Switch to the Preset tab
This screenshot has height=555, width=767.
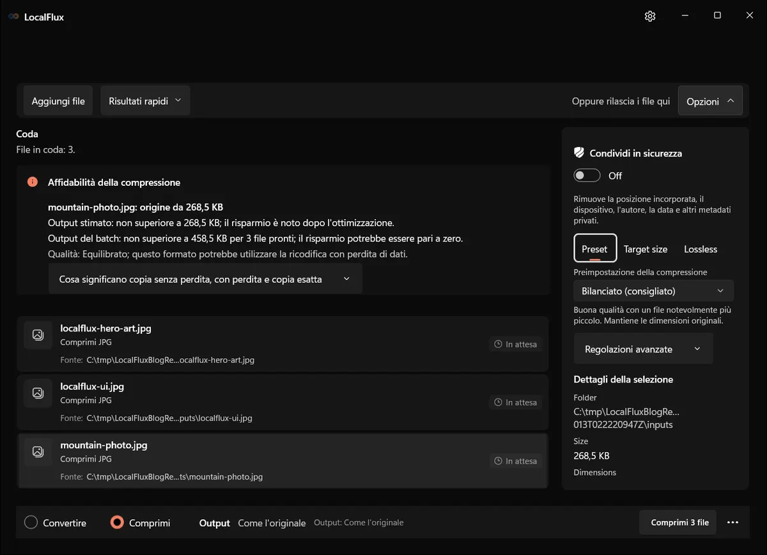(594, 248)
